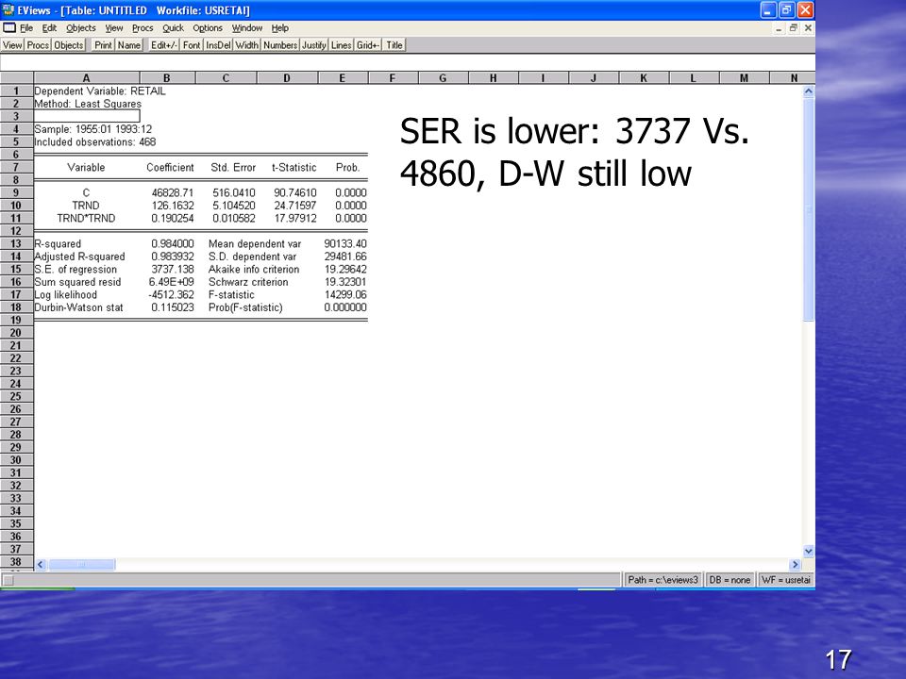Click 'Method: Least Squares' cell
This screenshot has width=906, height=679.
pyautogui.click(x=88, y=104)
